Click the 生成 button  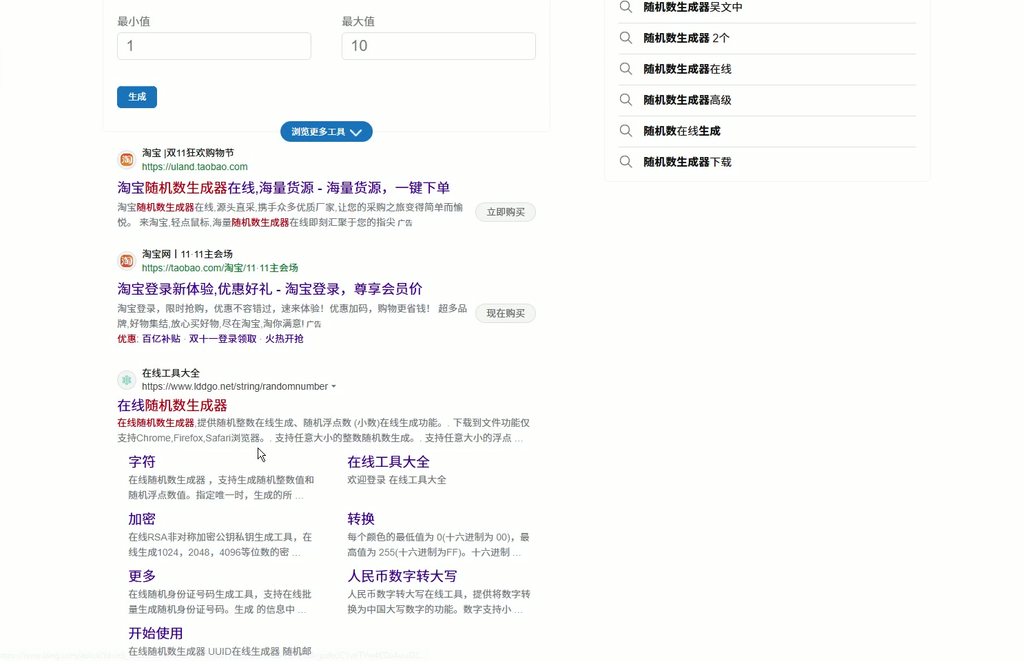tap(137, 97)
